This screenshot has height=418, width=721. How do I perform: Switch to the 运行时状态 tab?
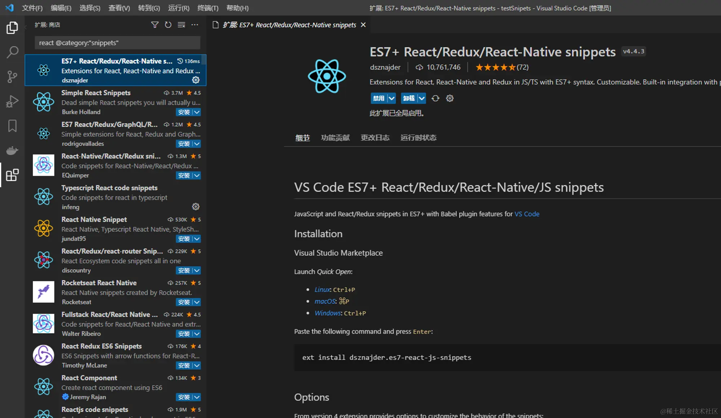[x=419, y=137]
